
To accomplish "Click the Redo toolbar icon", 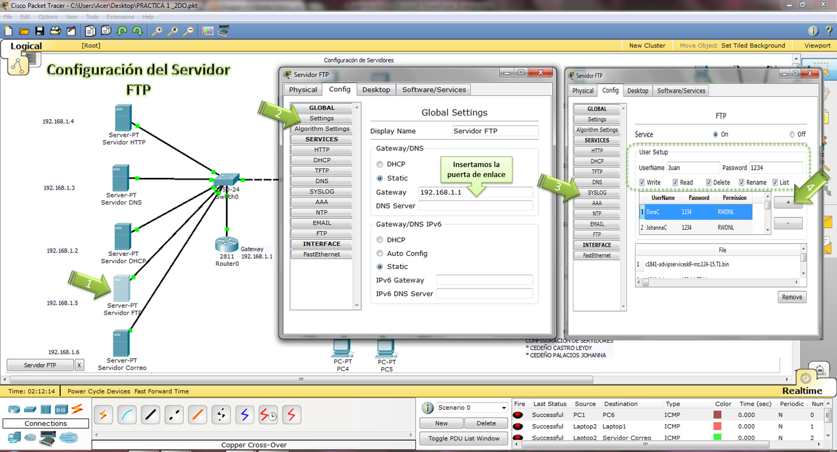I will point(138,31).
